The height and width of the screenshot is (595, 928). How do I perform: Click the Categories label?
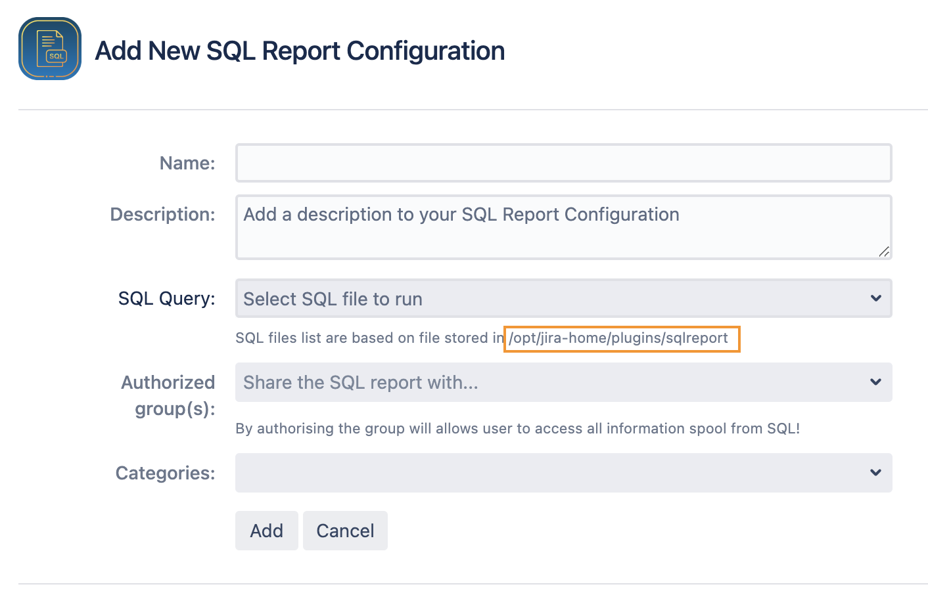click(x=165, y=472)
